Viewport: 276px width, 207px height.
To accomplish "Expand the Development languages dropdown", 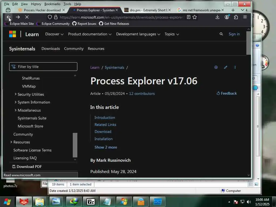I will [x=138, y=34].
